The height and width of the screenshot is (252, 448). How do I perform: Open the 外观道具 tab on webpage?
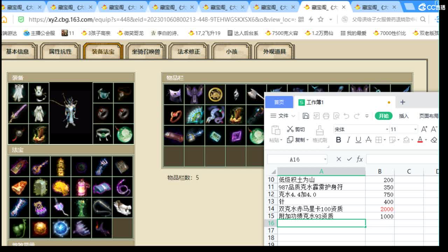(274, 51)
